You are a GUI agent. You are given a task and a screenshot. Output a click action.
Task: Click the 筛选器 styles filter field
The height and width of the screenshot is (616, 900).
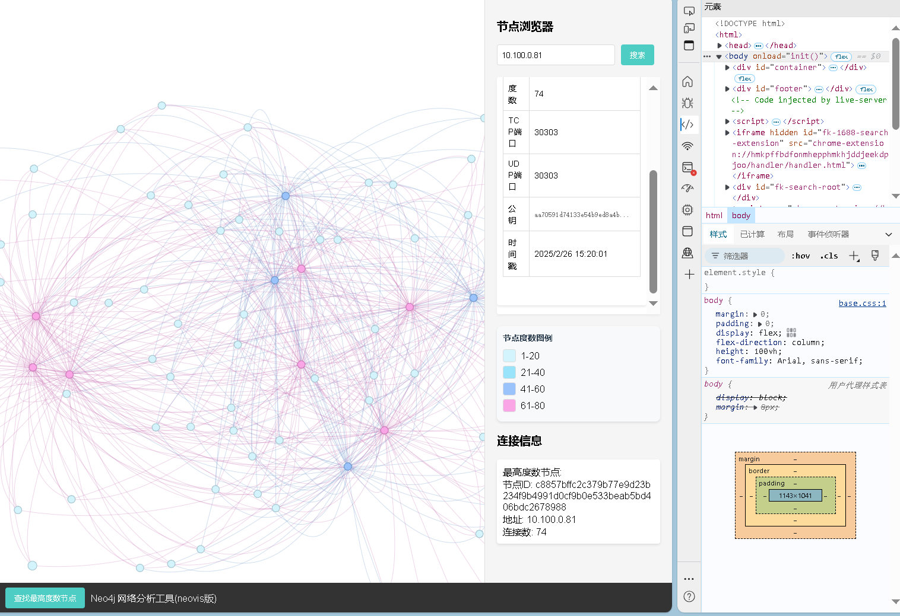click(x=745, y=256)
